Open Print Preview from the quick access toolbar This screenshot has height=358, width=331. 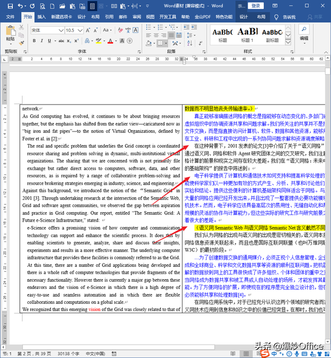tap(42, 6)
